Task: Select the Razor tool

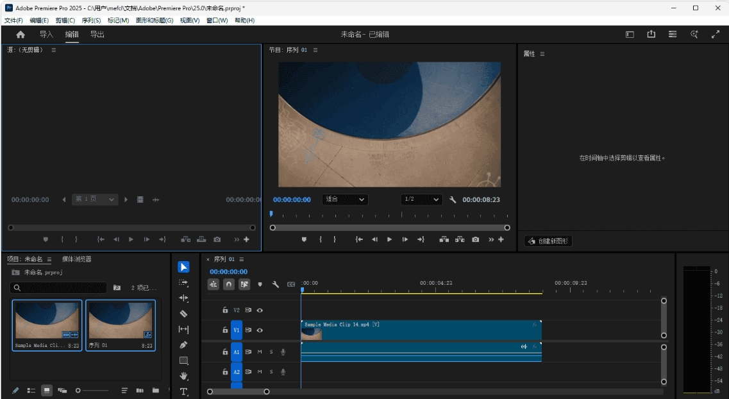Action: point(182,314)
